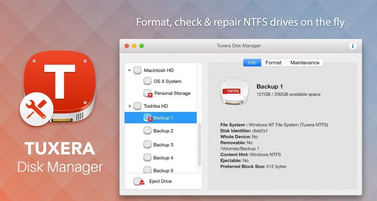Switch to the Info tab

(x=252, y=62)
